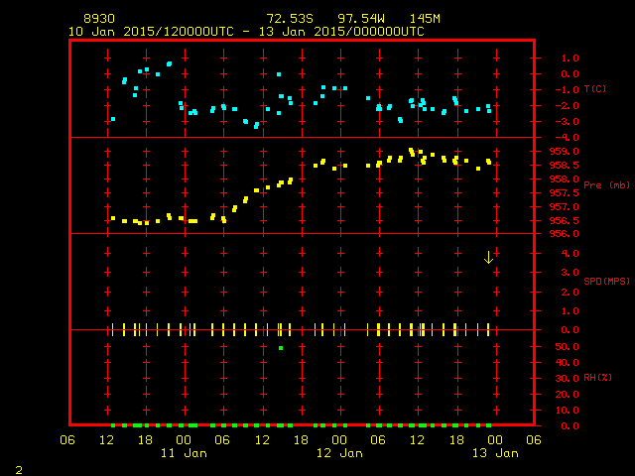
Task: Click the 2.0 wind speed tick value
Action: coord(570,293)
